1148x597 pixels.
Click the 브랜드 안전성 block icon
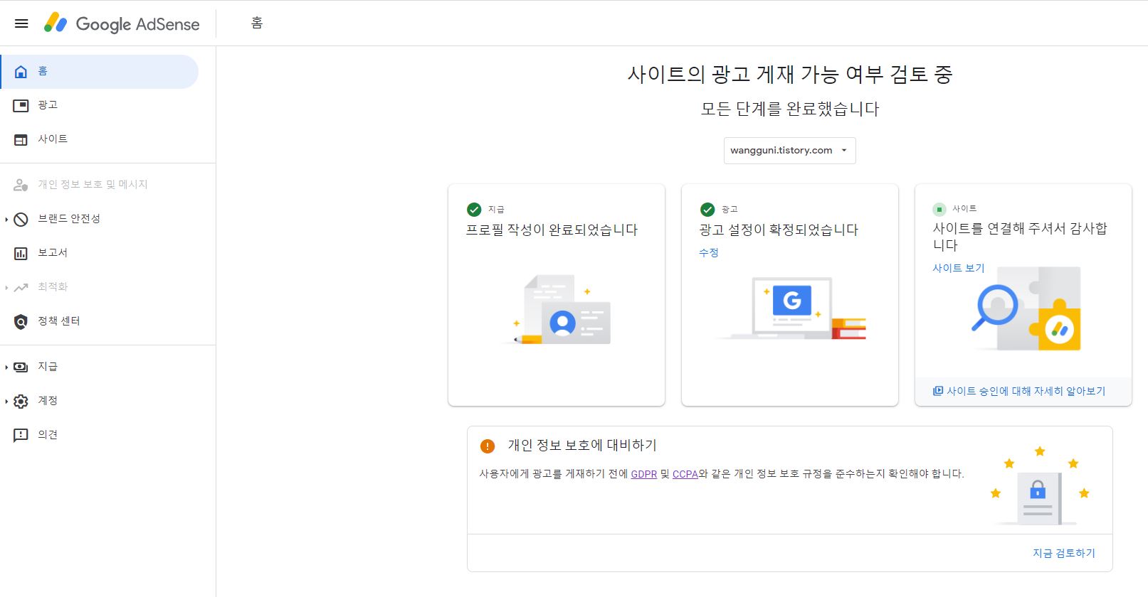pyautogui.click(x=21, y=220)
